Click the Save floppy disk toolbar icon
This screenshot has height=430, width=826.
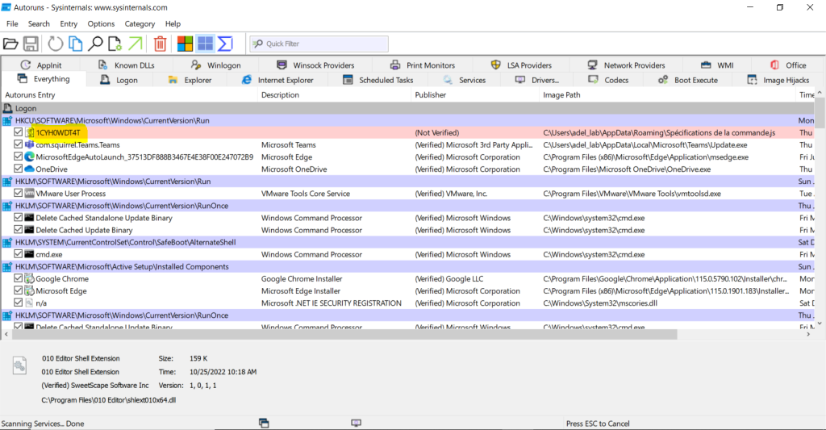click(x=31, y=44)
